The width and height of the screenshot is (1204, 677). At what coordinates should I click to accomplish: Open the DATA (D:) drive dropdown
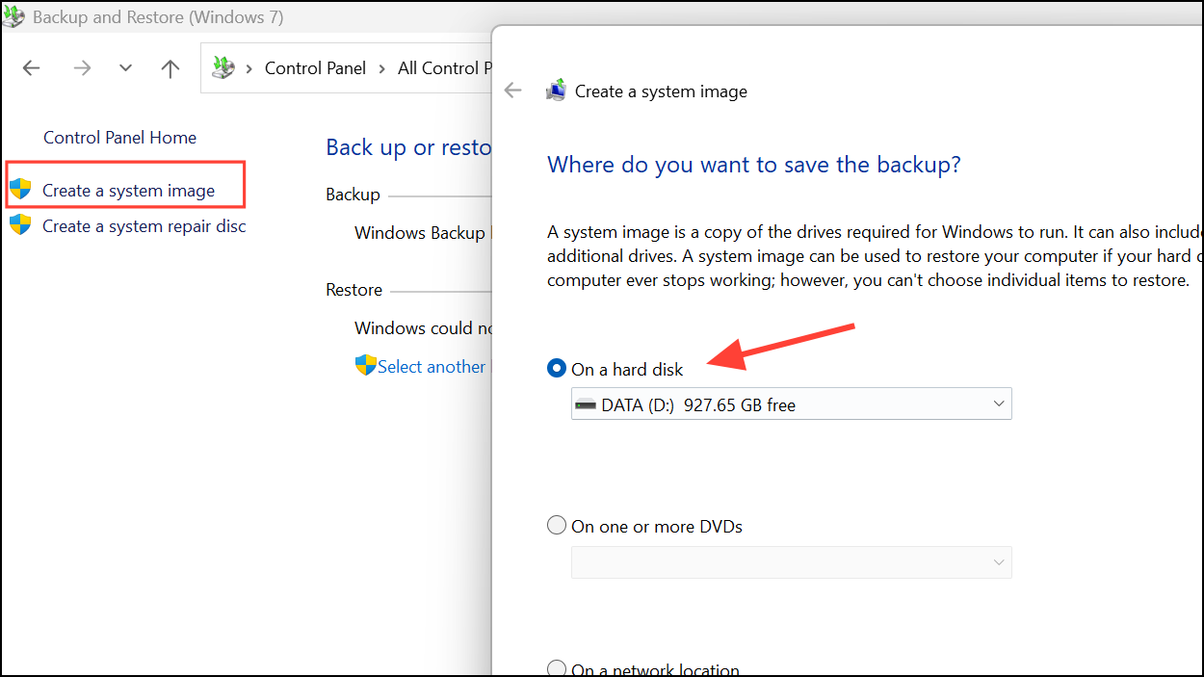tap(999, 404)
